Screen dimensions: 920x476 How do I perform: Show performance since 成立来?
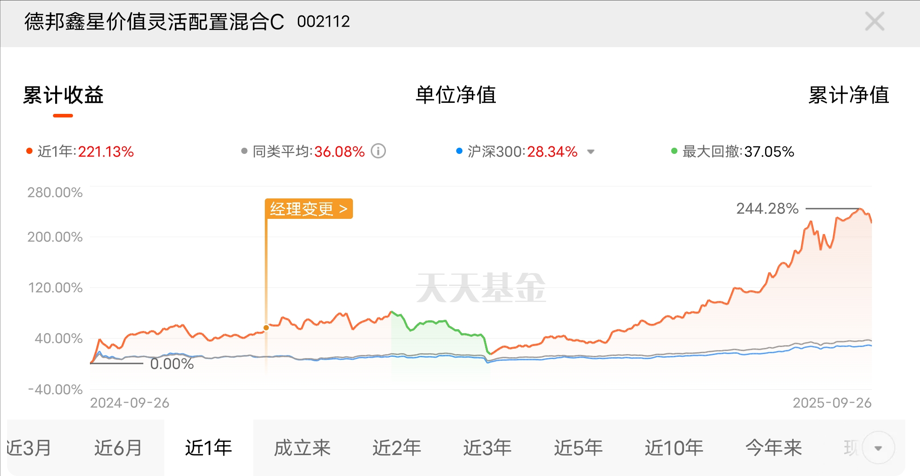click(x=302, y=448)
